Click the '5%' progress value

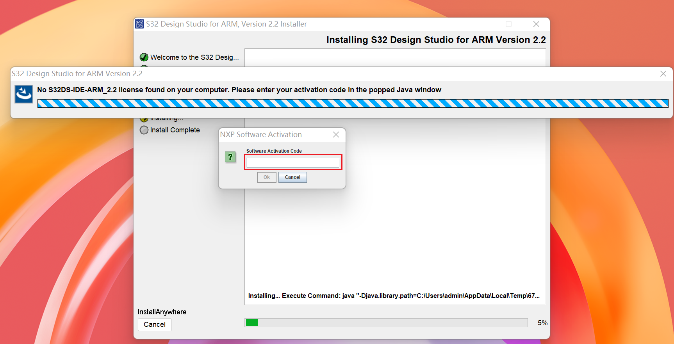(x=542, y=323)
